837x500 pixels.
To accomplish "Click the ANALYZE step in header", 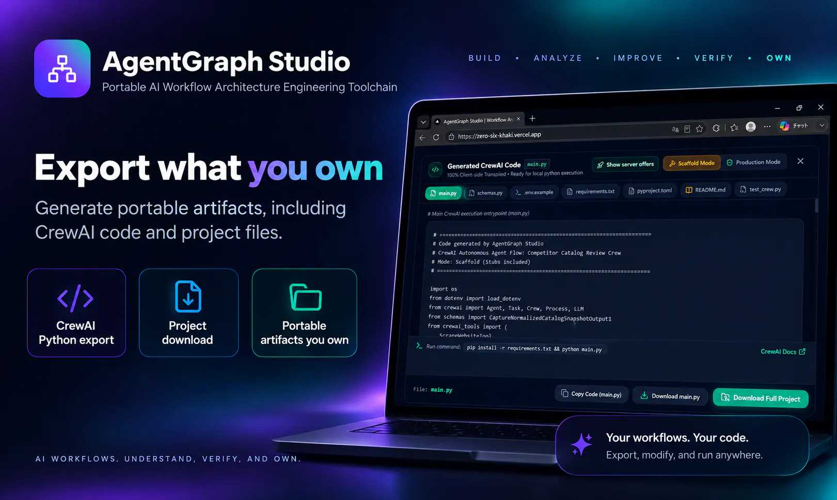I will [558, 58].
